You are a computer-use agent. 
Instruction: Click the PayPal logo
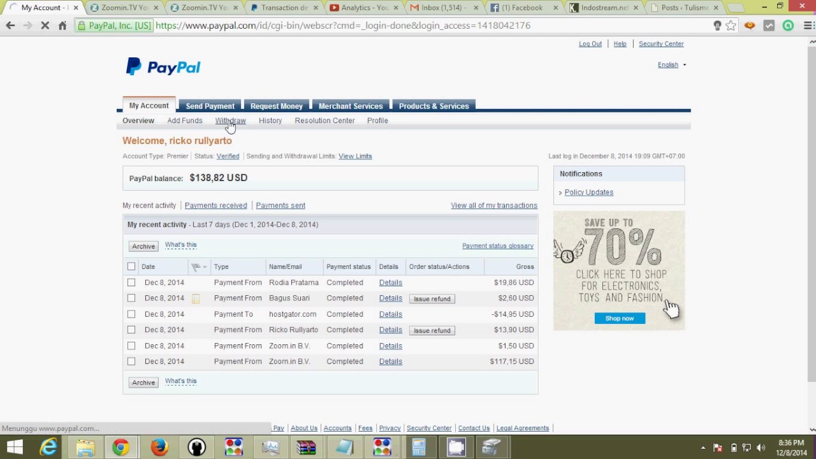[x=163, y=67]
